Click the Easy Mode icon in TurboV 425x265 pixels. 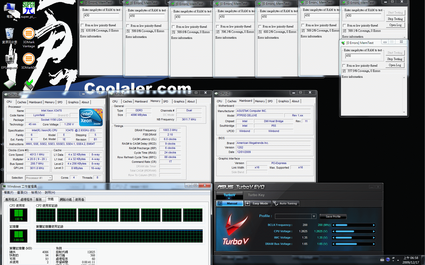tap(248, 203)
